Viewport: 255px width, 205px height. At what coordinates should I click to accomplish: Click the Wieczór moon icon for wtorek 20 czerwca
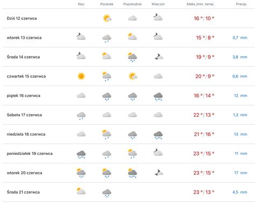(159, 173)
